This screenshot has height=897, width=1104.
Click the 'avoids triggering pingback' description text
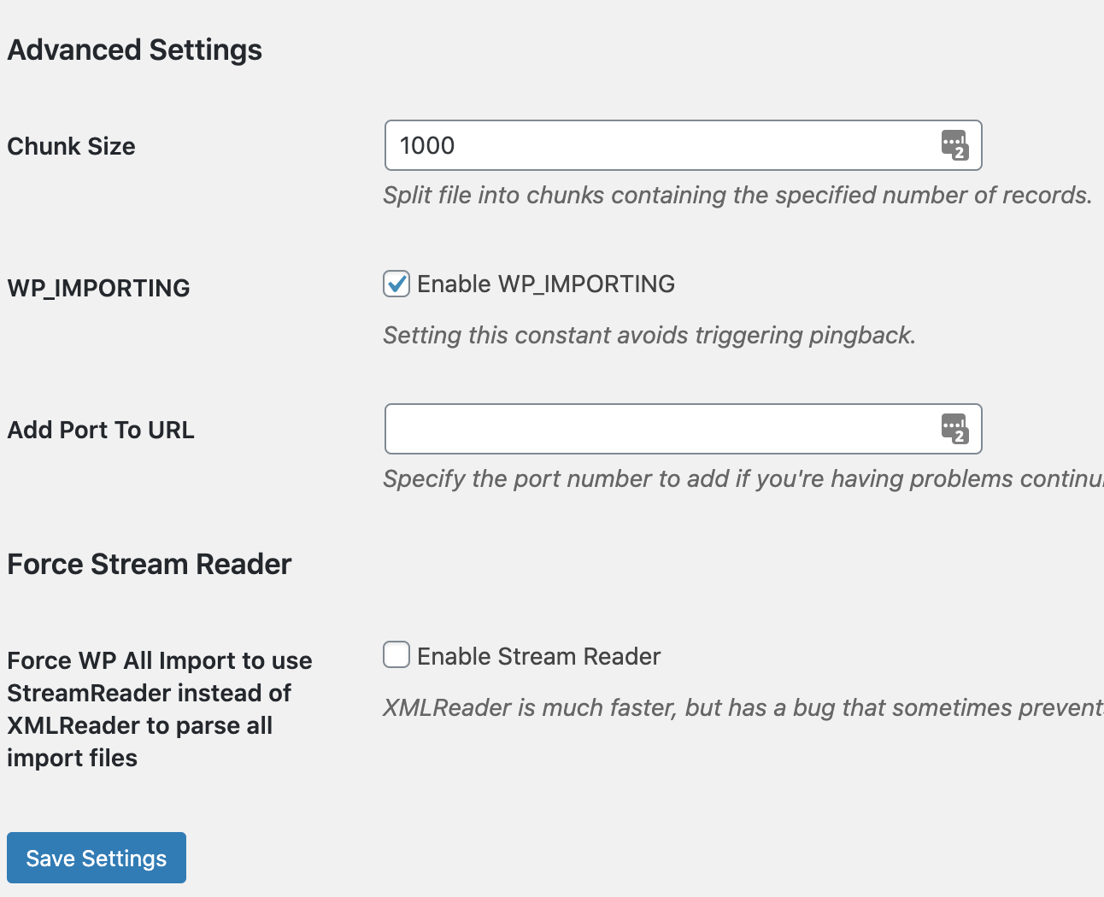point(649,335)
